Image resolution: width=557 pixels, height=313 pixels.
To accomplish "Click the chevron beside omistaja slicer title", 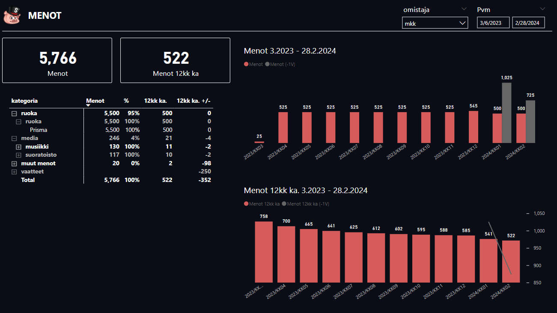I will (x=464, y=9).
